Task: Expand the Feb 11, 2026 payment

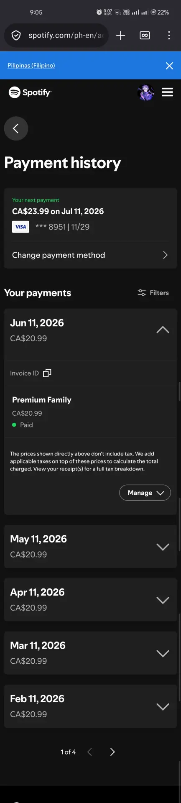Action: [90, 706]
